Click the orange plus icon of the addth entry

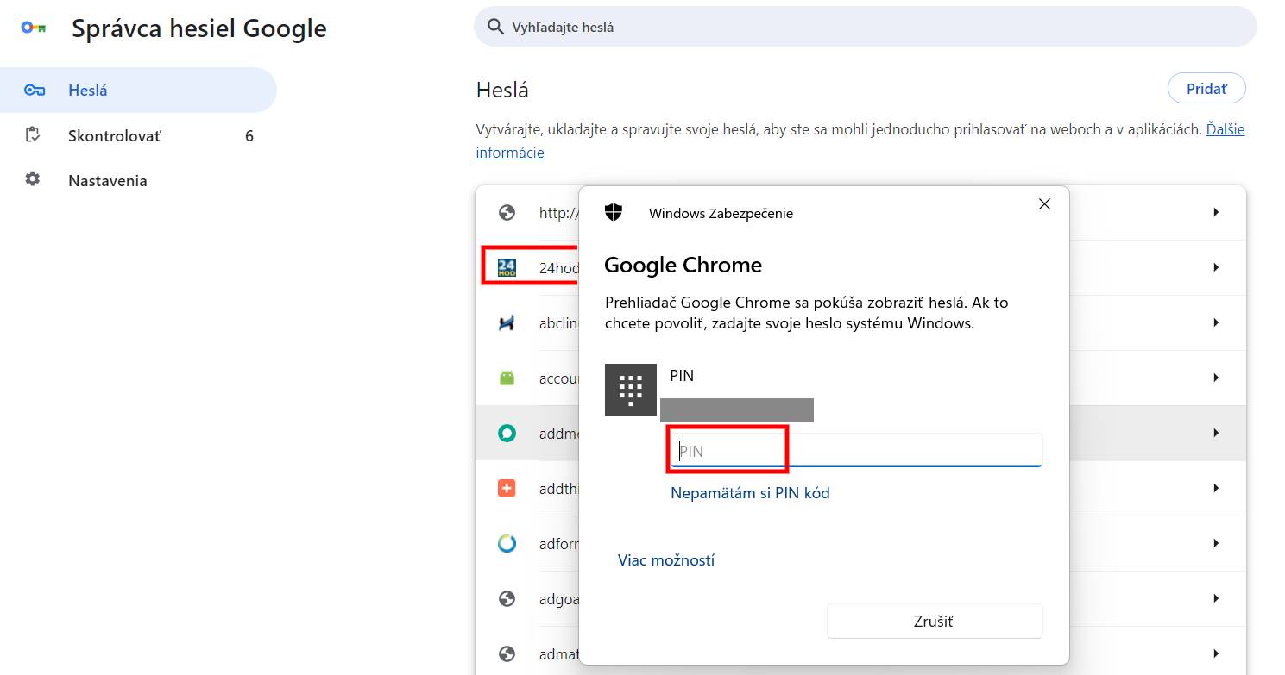pyautogui.click(x=507, y=488)
